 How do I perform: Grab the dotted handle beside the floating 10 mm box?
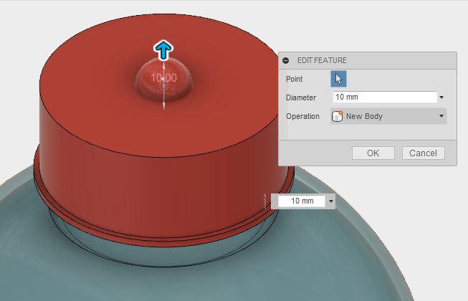click(265, 201)
